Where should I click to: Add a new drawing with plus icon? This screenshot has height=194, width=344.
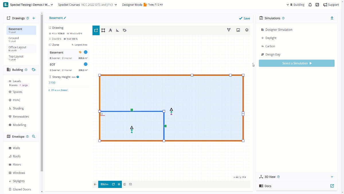[x=34, y=18]
